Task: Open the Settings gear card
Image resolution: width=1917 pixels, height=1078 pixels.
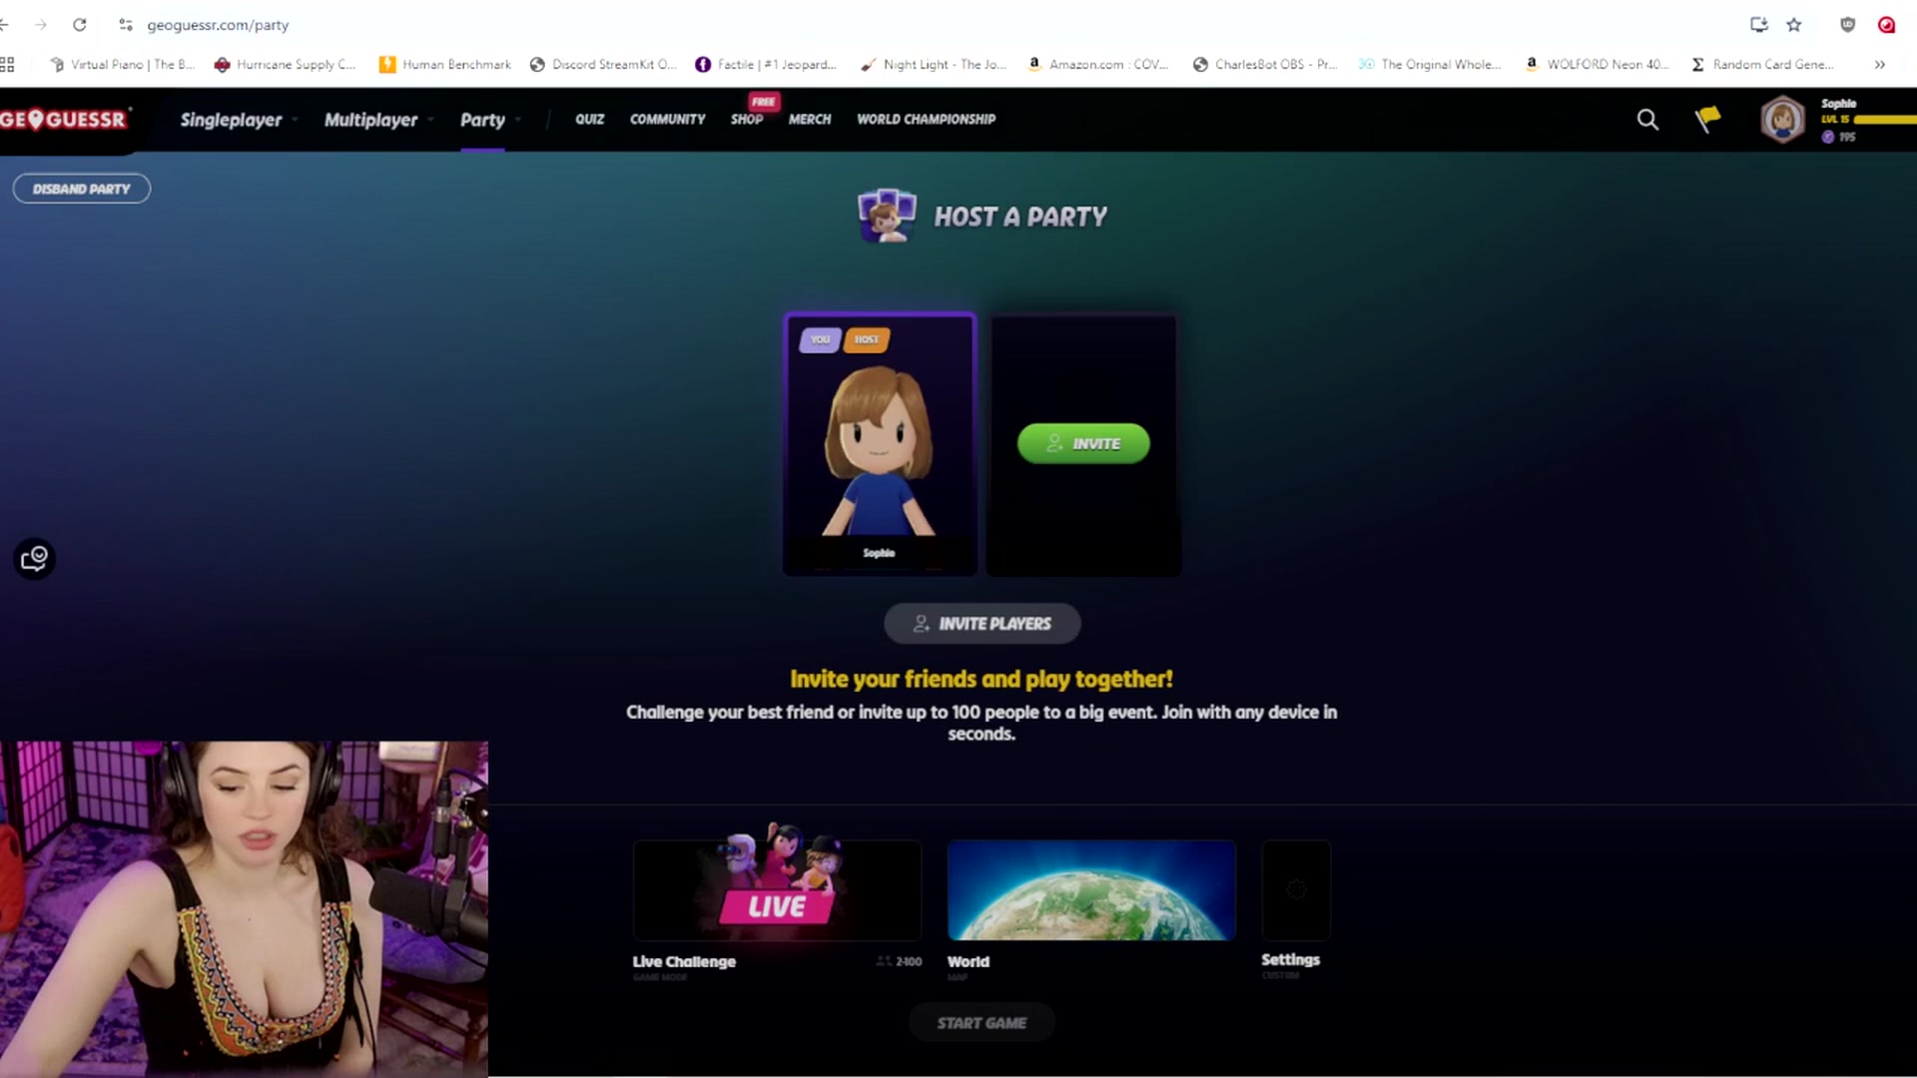Action: [1296, 889]
